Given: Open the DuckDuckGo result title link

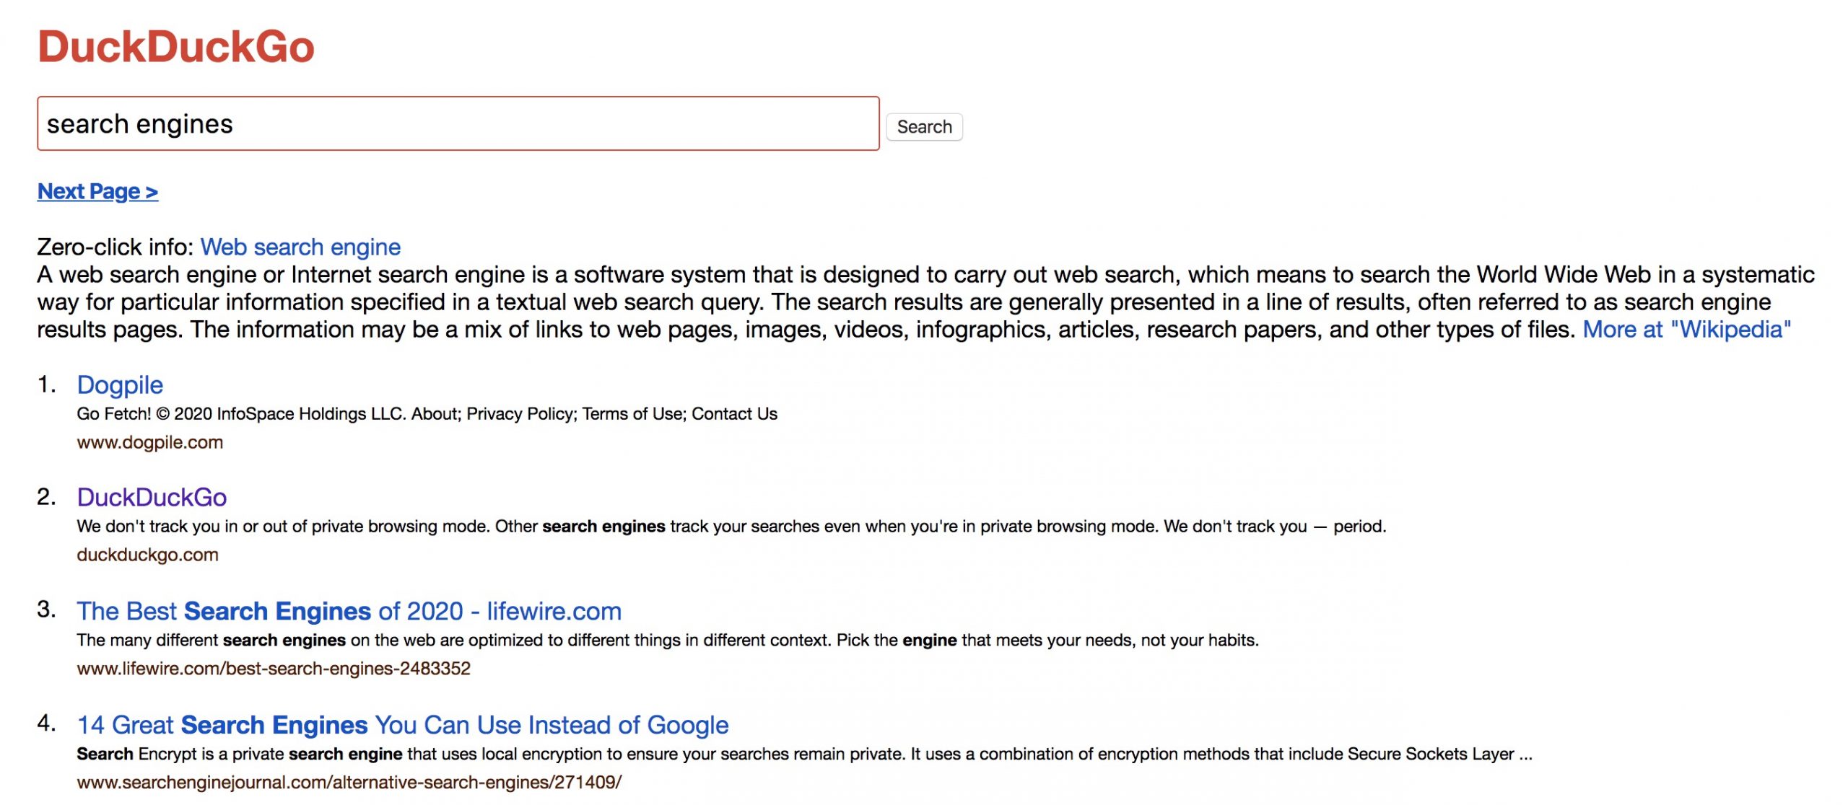Looking at the screenshot, I should pyautogui.click(x=152, y=497).
